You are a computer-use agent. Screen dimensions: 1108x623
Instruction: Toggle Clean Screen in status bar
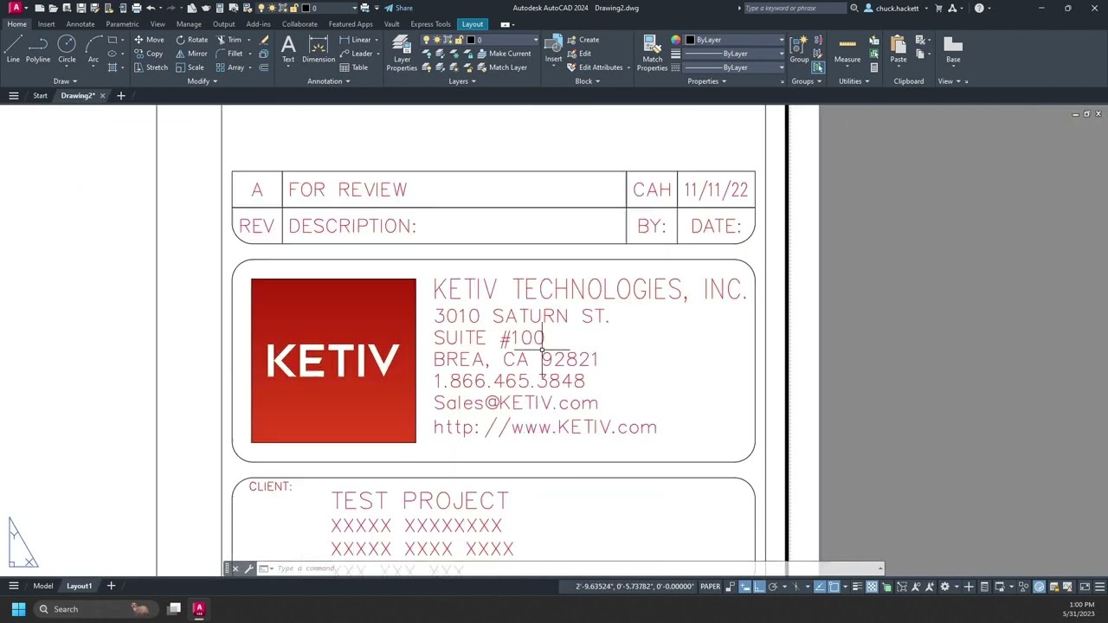tap(1085, 587)
